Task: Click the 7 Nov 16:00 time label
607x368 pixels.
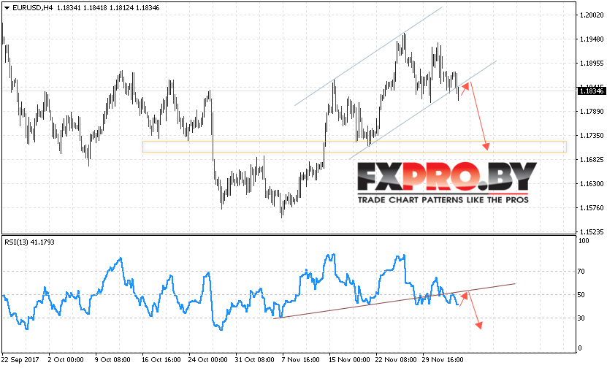Action: (x=301, y=360)
